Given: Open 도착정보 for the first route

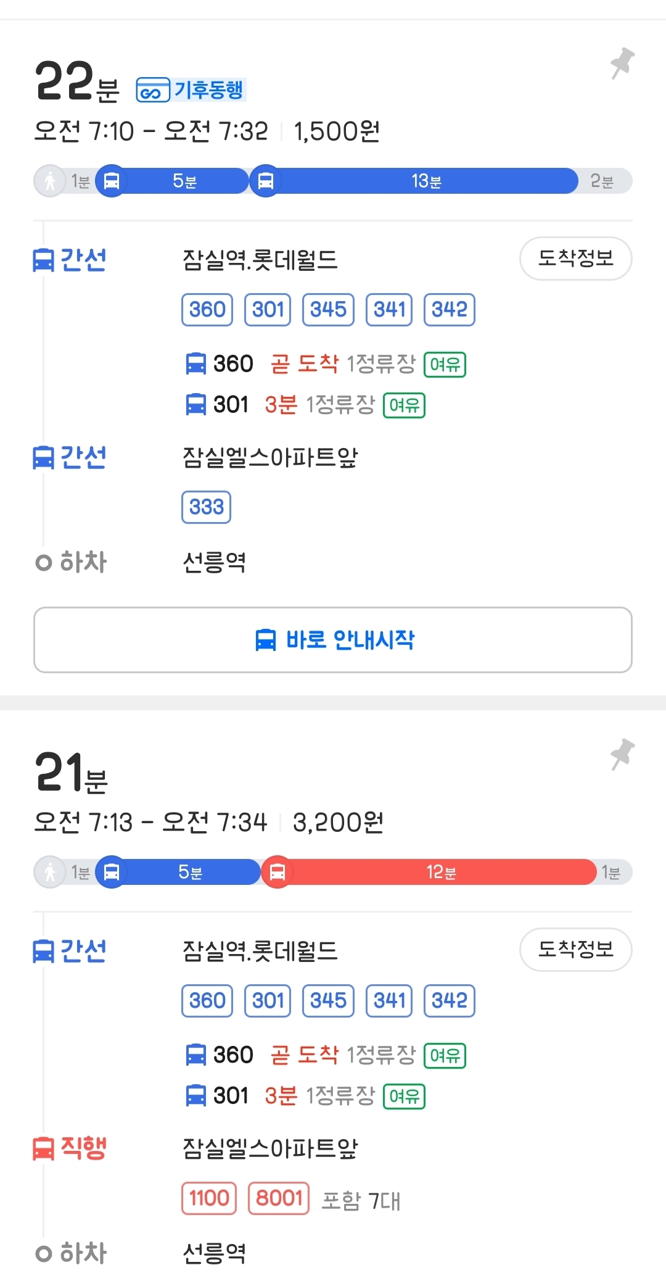Looking at the screenshot, I should point(575,258).
